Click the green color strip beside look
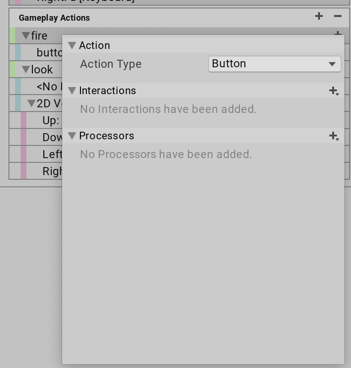351x368 pixels. tap(12, 70)
